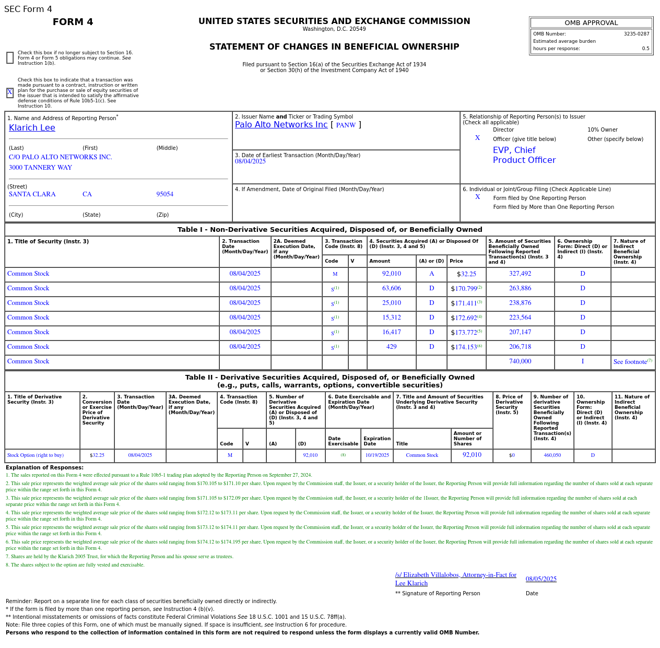
Task: Click footnote (8) under Date Exercisable
Action: [x=343, y=455]
